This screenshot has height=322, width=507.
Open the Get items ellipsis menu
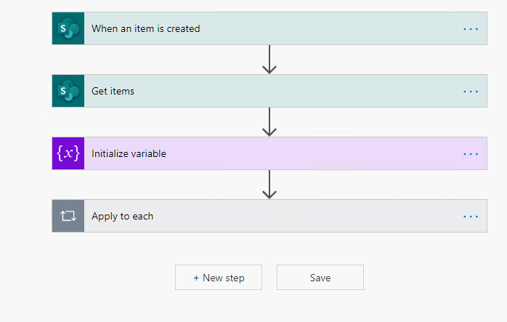click(471, 92)
